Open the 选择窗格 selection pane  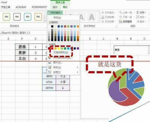pyautogui.click(x=126, y=21)
